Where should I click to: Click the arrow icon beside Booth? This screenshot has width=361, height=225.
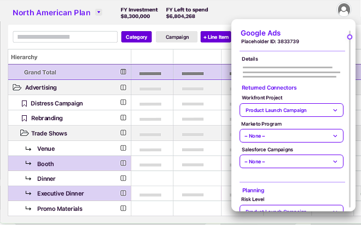(x=28, y=163)
